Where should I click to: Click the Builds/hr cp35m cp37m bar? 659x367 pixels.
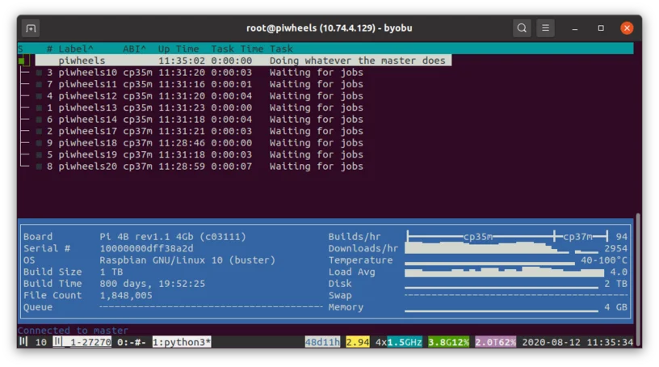click(x=507, y=237)
